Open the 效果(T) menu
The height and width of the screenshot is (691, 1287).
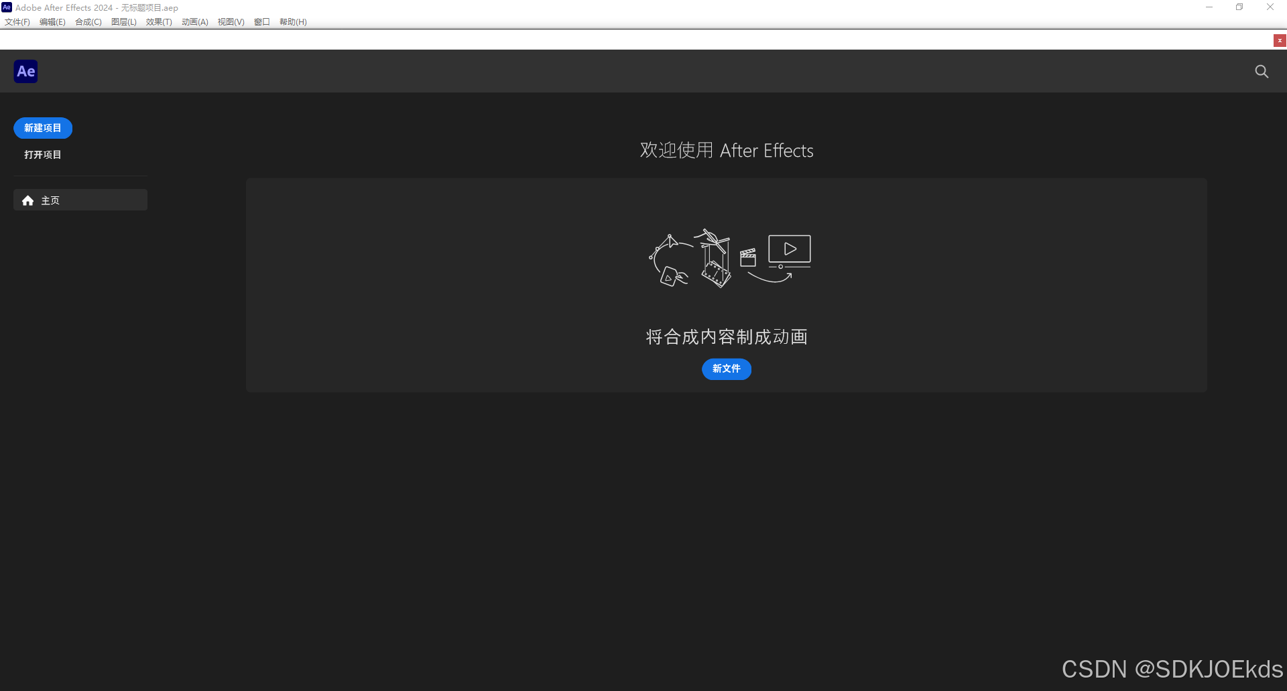159,22
